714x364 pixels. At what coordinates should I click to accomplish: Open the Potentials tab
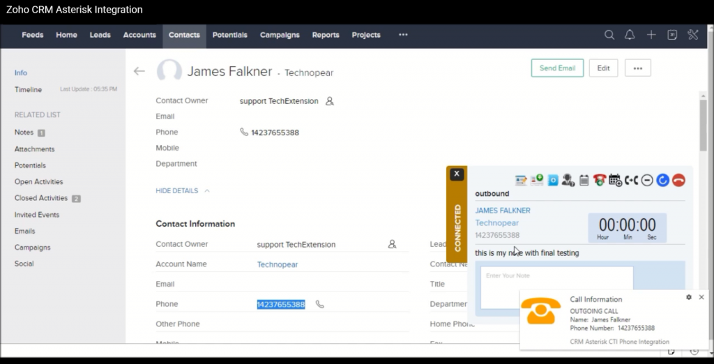coord(230,35)
